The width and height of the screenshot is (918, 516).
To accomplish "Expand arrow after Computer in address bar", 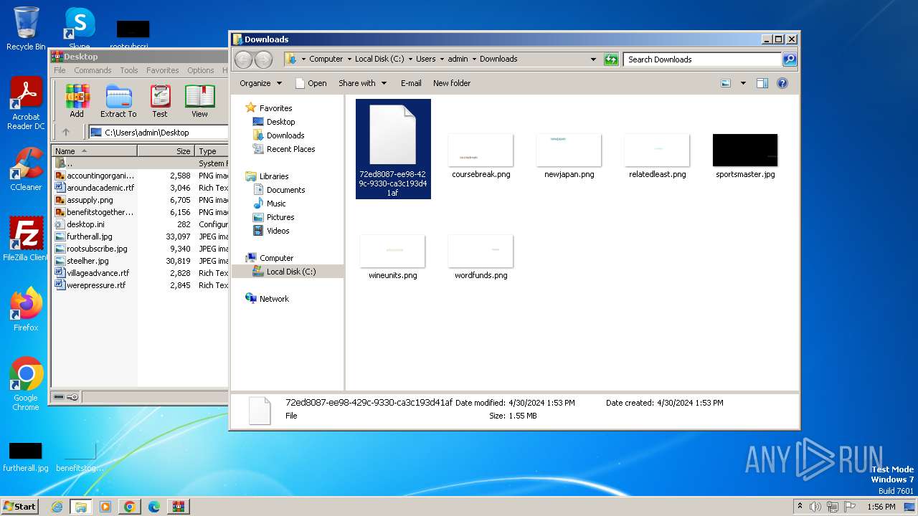I will (x=349, y=59).
